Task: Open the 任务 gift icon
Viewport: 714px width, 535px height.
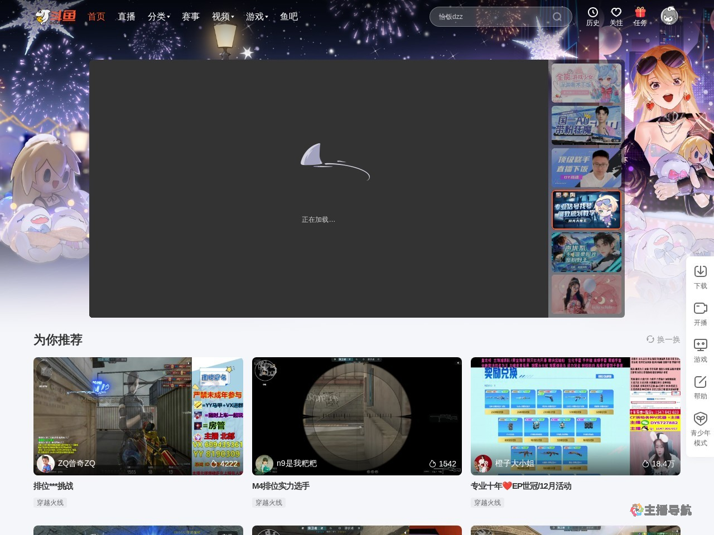Action: tap(640, 13)
